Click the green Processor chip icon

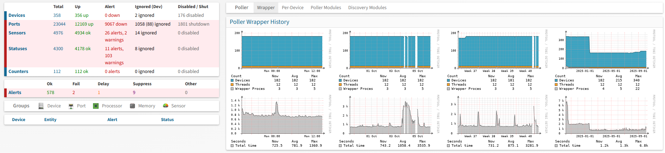tap(95, 106)
